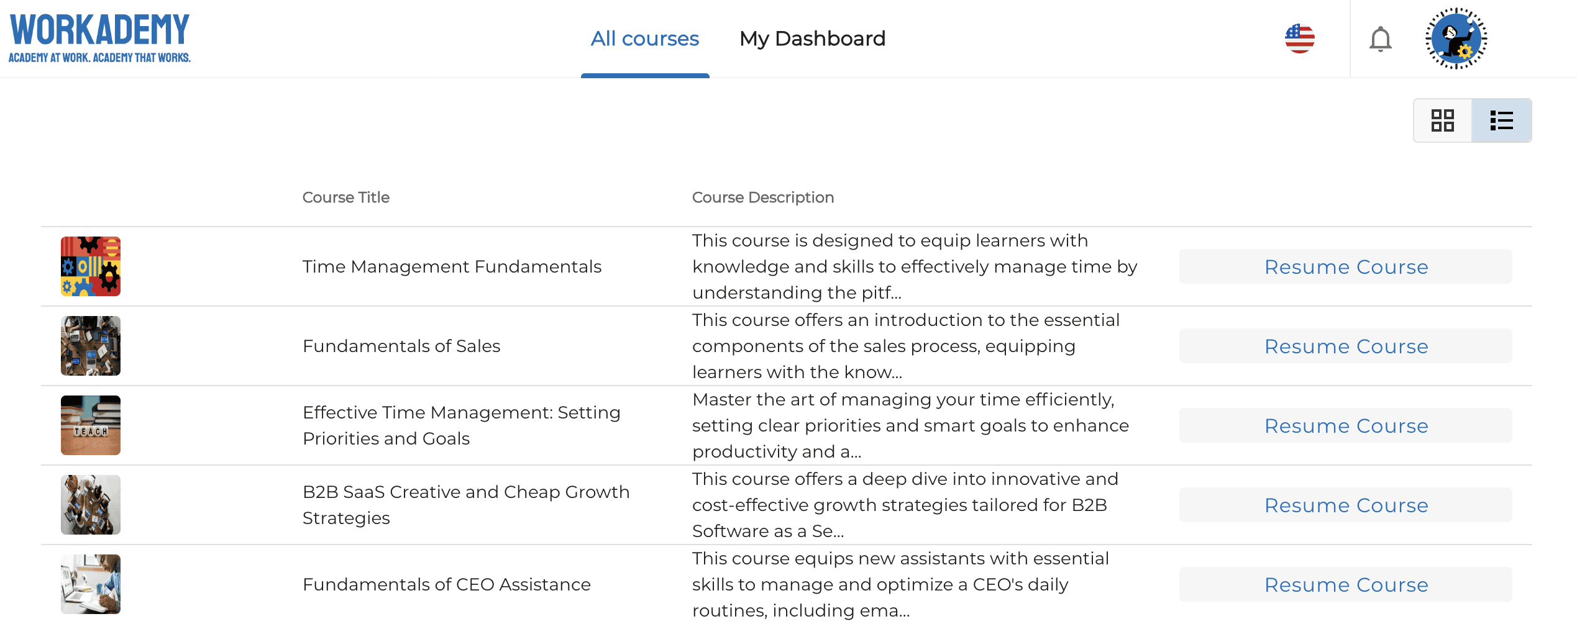Screen dimensions: 1577x642
Task: Open the US flag language selector
Action: tap(1299, 38)
